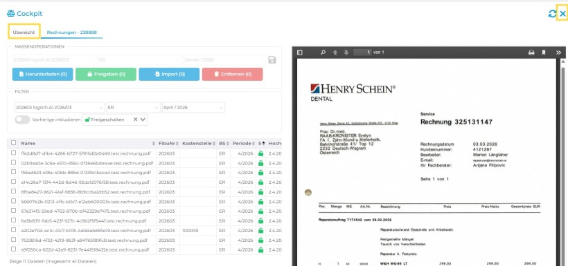Open the filter ER type dropdown
This screenshot has width=568, height=266.
(x=134, y=107)
